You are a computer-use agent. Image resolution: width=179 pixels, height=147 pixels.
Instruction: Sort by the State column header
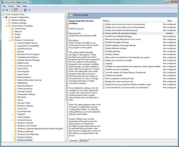[169, 21]
